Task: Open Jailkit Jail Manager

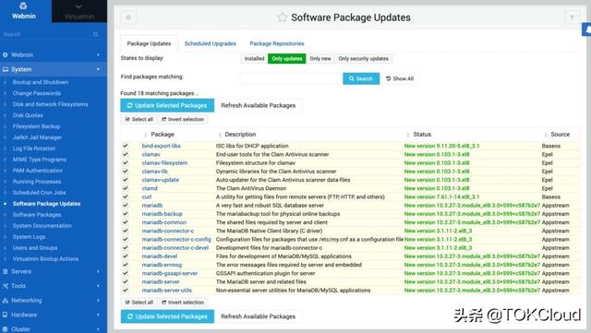Action: coord(37,137)
